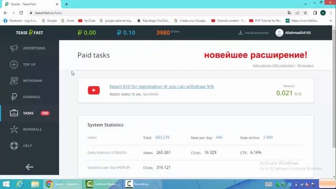Click the red Russian extension banner
The height and width of the screenshot is (189, 336).
pyautogui.click(x=256, y=55)
